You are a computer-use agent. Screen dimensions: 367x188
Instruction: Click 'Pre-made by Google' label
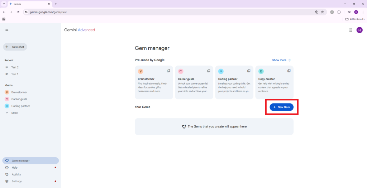(x=149, y=60)
